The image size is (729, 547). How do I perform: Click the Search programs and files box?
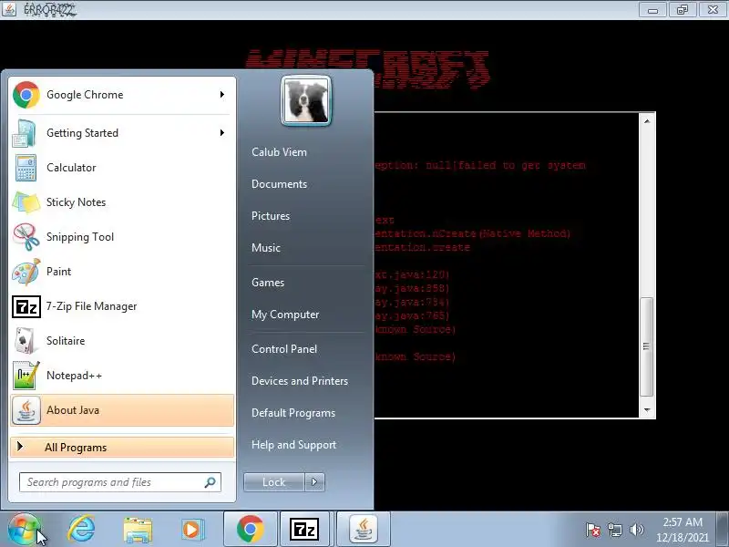pyautogui.click(x=120, y=482)
